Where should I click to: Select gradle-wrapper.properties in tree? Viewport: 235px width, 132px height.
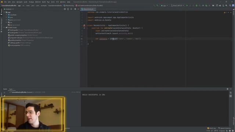coord(23,35)
